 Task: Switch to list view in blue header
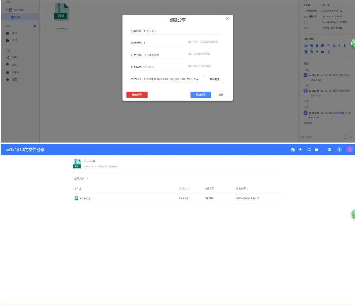(x=308, y=150)
